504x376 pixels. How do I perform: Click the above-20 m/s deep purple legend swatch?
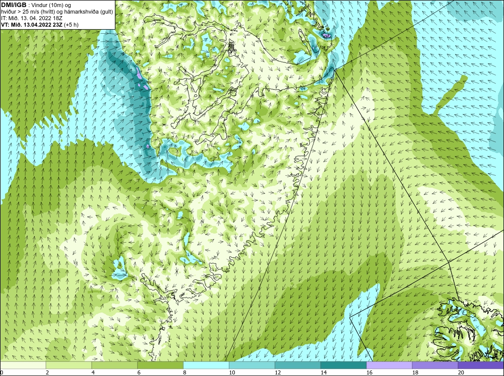(481, 365)
